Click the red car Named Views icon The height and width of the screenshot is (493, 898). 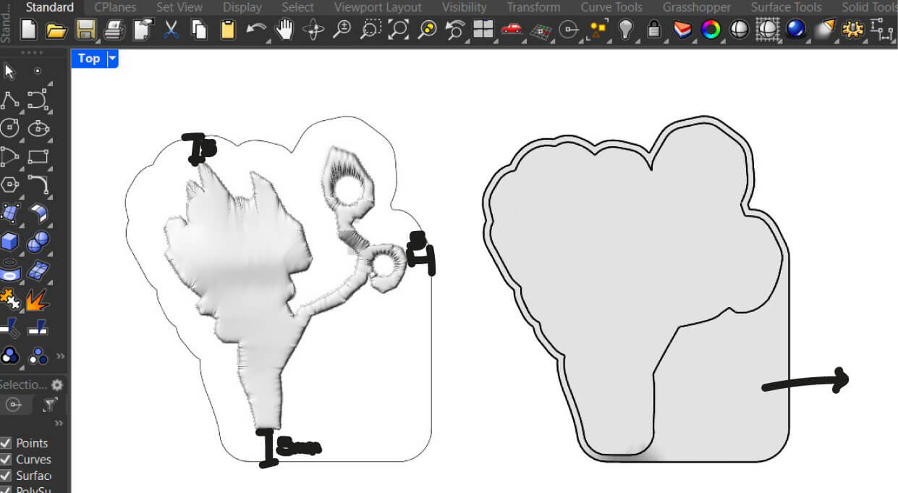click(x=512, y=30)
